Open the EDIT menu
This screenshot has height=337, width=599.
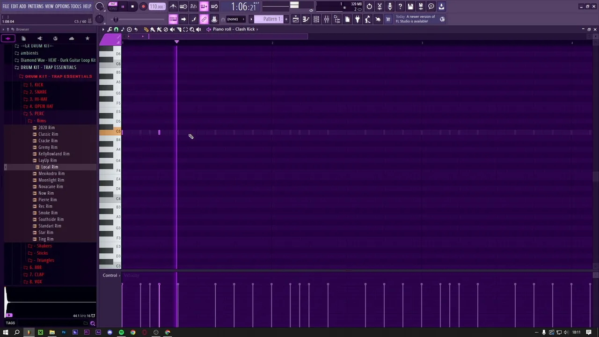[15, 6]
